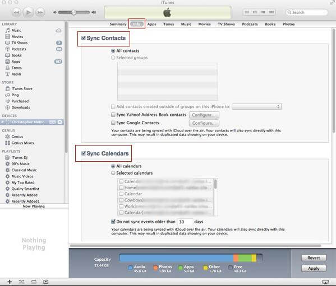The image size is (336, 286).
Task: Expand the iPhone device disclosure triangle
Action: (2, 122)
